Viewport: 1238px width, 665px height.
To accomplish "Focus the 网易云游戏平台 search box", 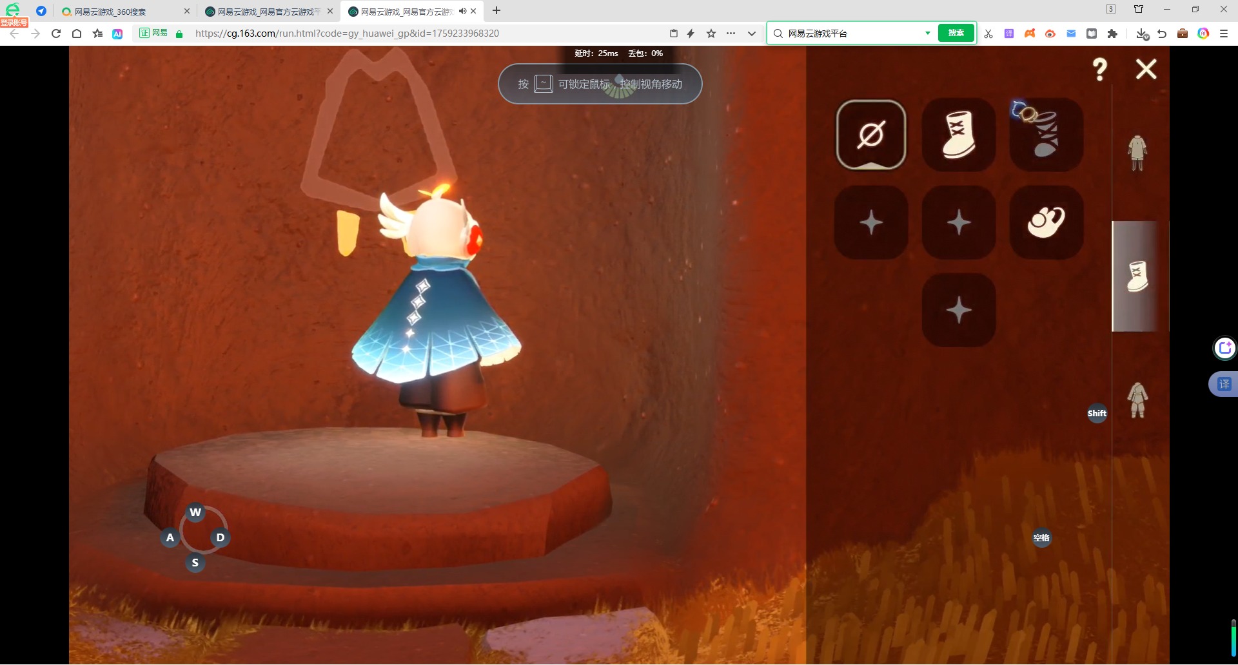I will click(854, 34).
